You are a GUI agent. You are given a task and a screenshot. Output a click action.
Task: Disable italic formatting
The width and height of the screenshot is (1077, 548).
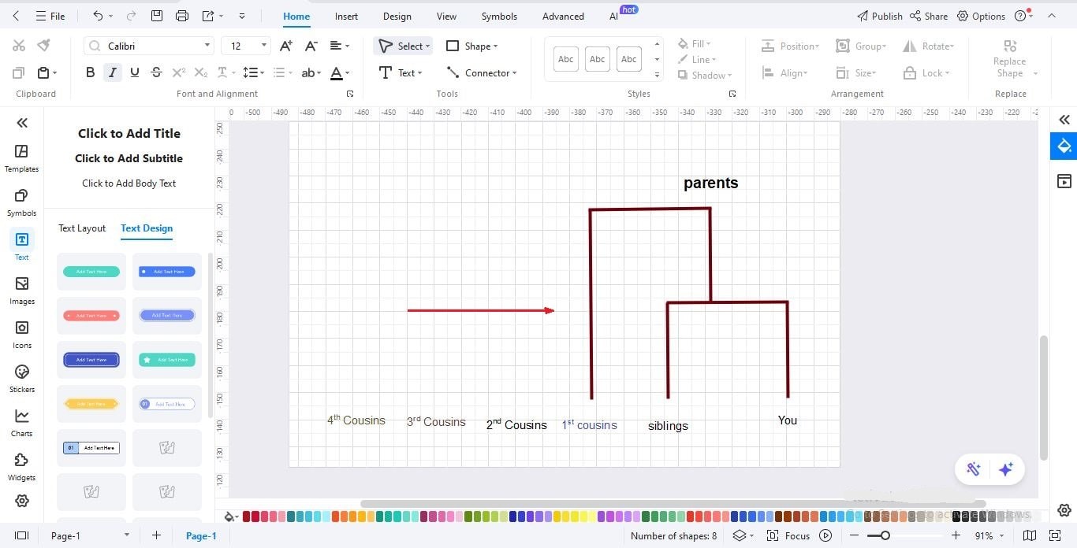click(x=112, y=72)
